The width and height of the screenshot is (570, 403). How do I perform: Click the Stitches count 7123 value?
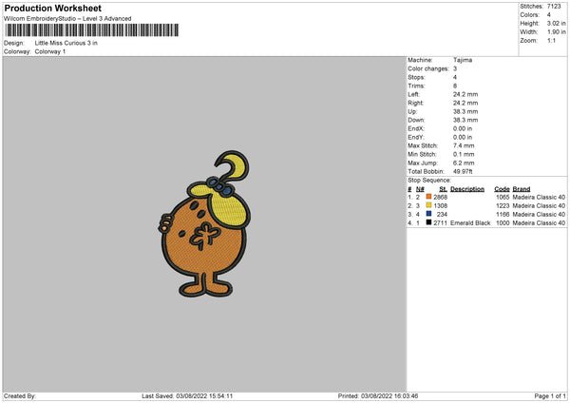tap(554, 7)
